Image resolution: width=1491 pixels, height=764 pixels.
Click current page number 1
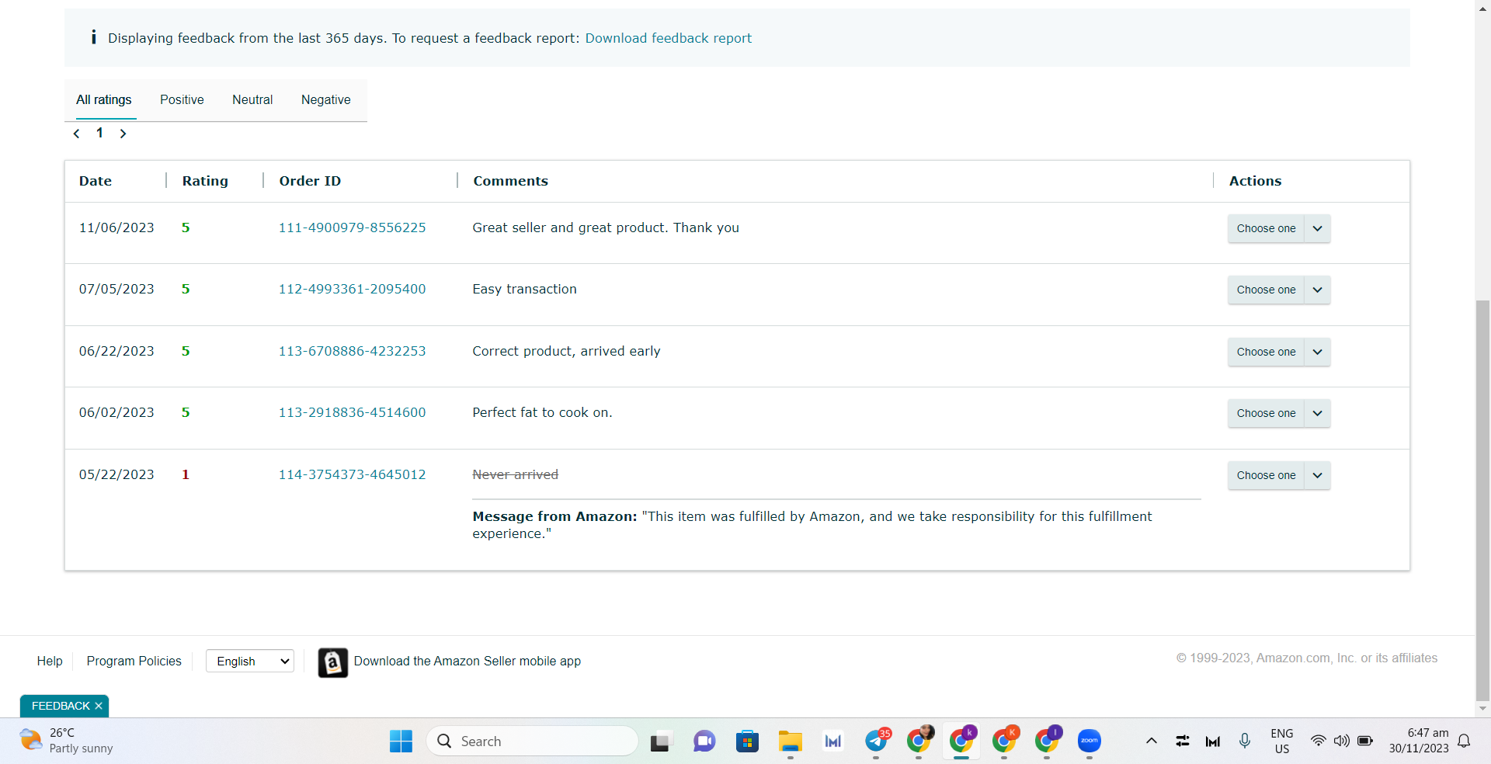[99, 133]
